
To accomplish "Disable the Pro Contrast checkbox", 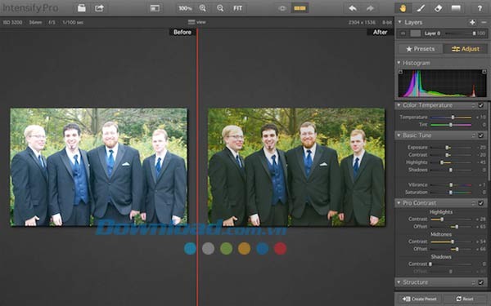I will (481, 203).
